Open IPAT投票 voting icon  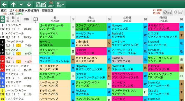pos(41,4)
